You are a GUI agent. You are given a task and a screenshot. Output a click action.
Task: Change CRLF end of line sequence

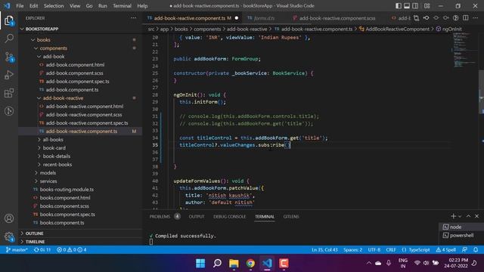coord(391,250)
